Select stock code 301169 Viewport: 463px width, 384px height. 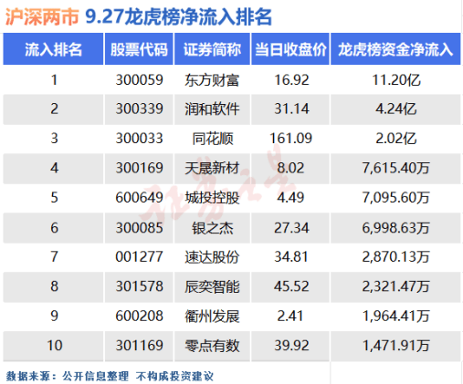(x=140, y=346)
